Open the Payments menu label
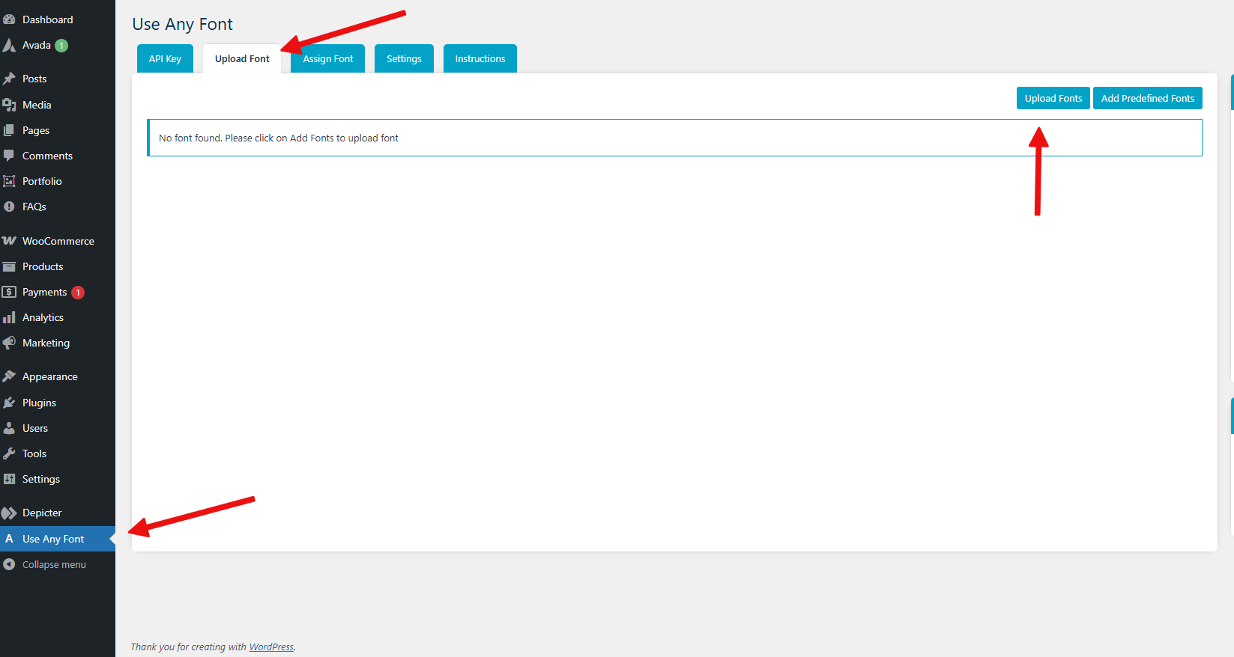The width and height of the screenshot is (1234, 657). pyautogui.click(x=45, y=292)
